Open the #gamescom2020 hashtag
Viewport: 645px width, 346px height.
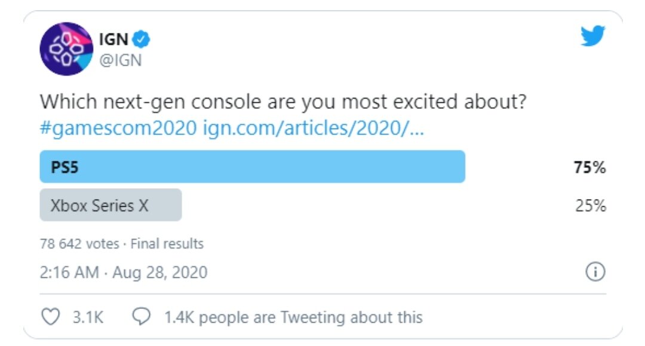118,128
